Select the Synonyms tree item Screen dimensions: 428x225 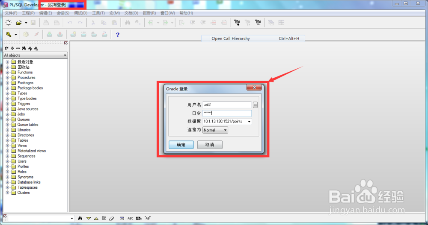pyautogui.click(x=25, y=177)
